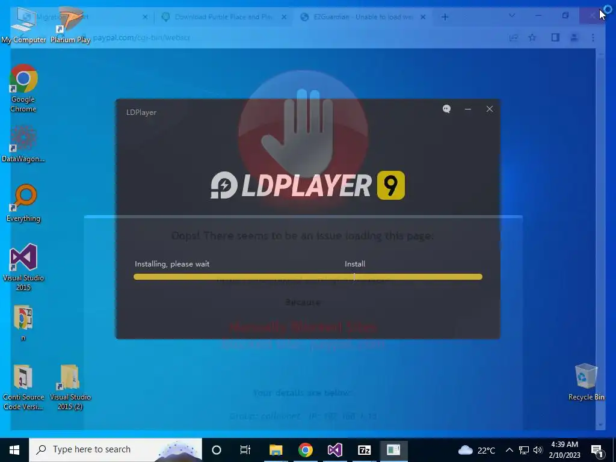This screenshot has width=616, height=462.
Task: Select the Conti Source Code folder
Action: tap(23, 387)
